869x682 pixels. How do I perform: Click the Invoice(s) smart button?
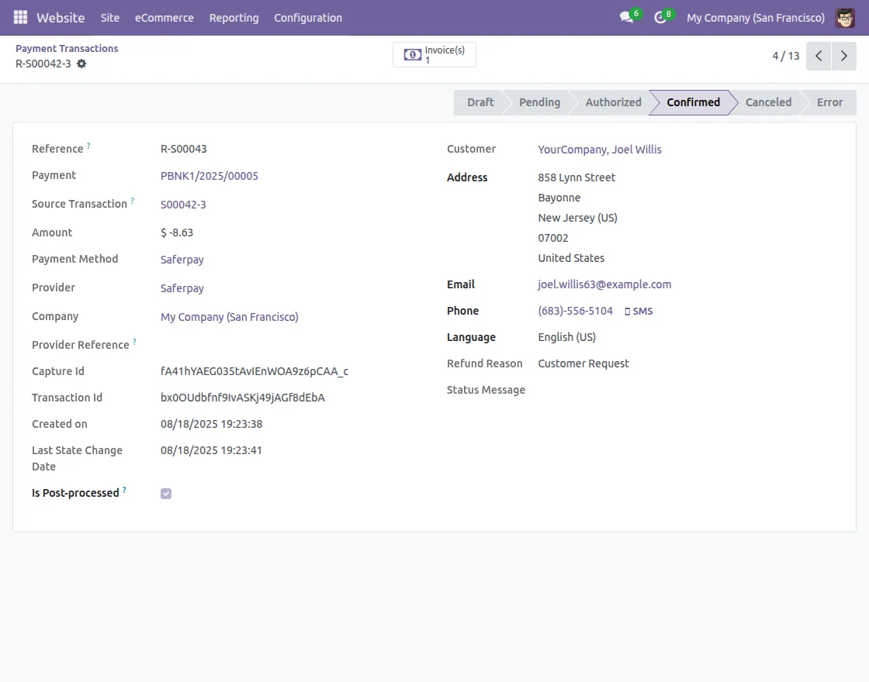point(434,55)
